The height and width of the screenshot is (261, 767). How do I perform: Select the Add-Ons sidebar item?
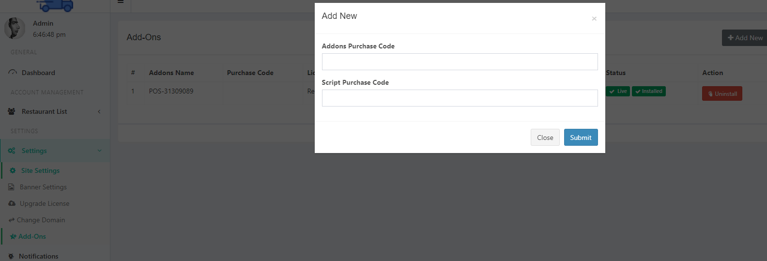pos(32,236)
